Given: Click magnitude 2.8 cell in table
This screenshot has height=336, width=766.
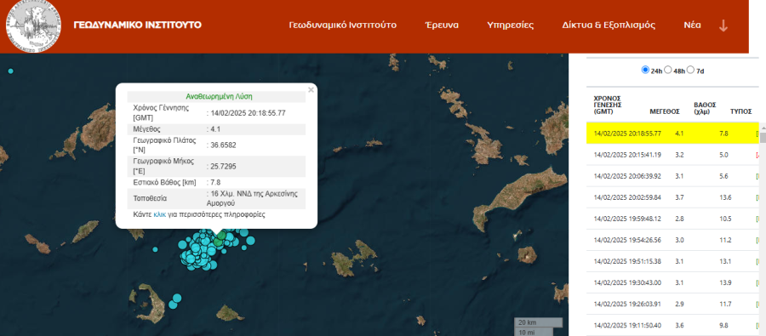Looking at the screenshot, I should point(678,219).
